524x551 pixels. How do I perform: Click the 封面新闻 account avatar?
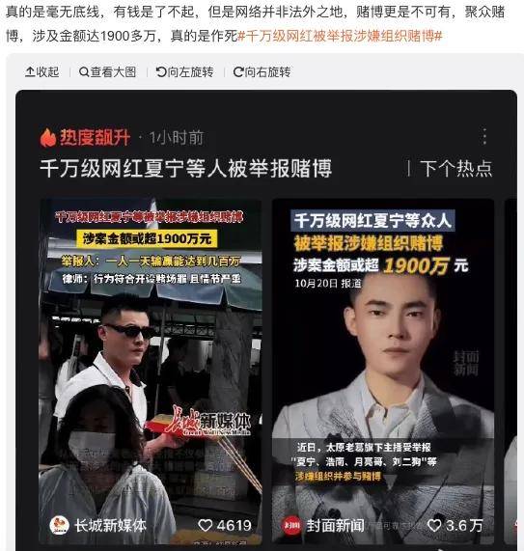click(x=291, y=525)
